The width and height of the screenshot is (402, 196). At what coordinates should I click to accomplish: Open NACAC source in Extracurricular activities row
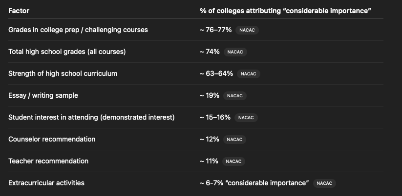(x=324, y=183)
